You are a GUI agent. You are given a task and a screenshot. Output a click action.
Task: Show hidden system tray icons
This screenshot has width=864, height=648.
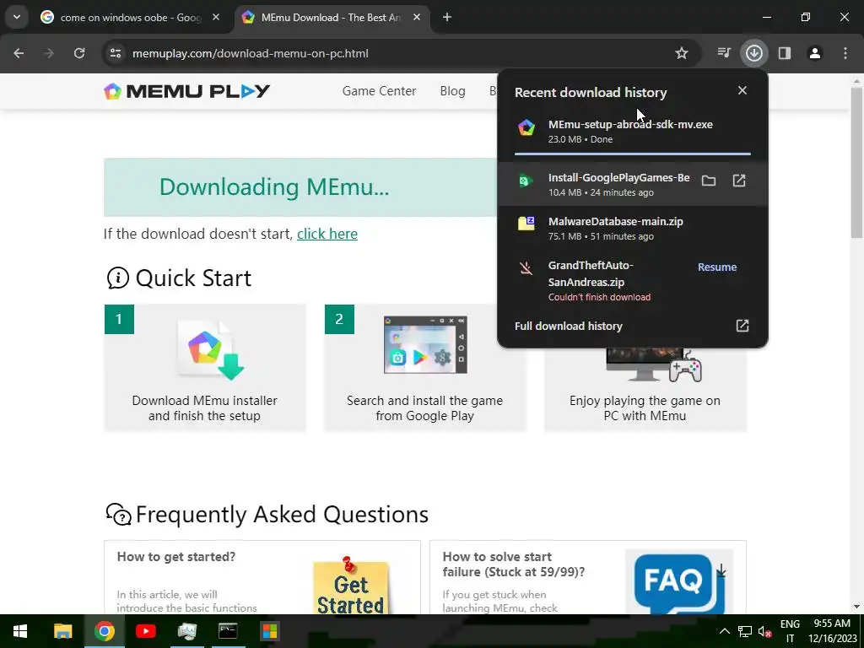[x=725, y=631]
